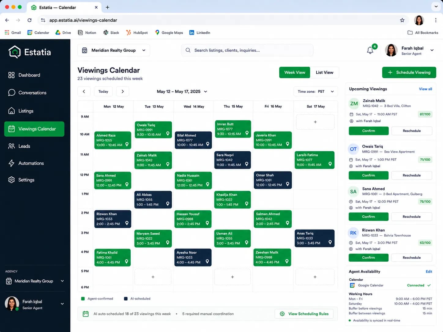
Task: Add viewing in Sat 9 AM slot
Action: pyautogui.click(x=315, y=122)
